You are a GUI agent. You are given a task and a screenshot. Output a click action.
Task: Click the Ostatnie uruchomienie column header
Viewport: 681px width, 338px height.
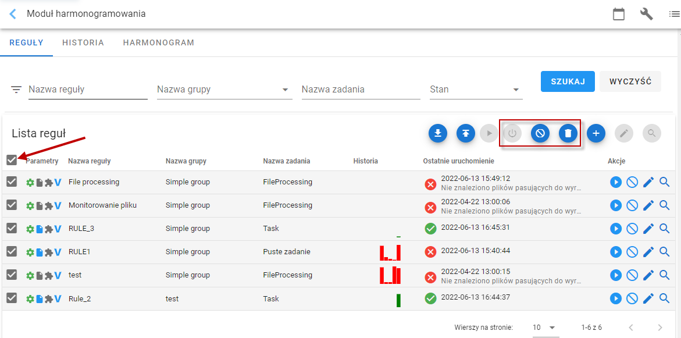tap(459, 161)
